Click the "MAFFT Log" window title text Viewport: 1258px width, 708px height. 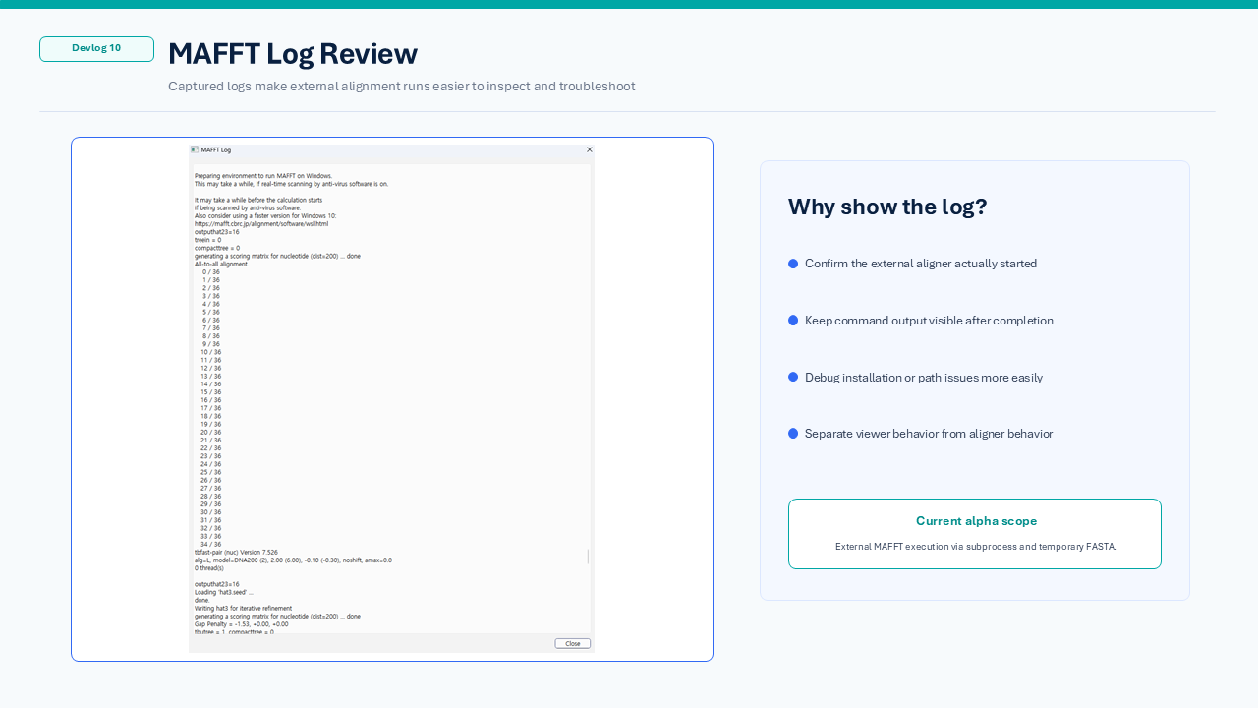click(x=216, y=149)
